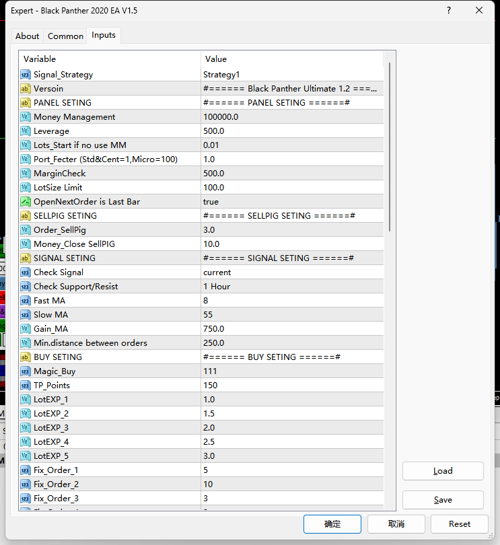The width and height of the screenshot is (500, 545).
Task: Click the string icon beside BUY SETING
Action: [x=25, y=357]
